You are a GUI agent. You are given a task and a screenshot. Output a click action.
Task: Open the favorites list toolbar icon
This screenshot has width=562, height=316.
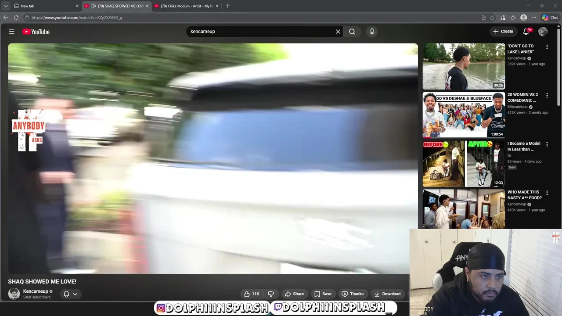click(513, 18)
